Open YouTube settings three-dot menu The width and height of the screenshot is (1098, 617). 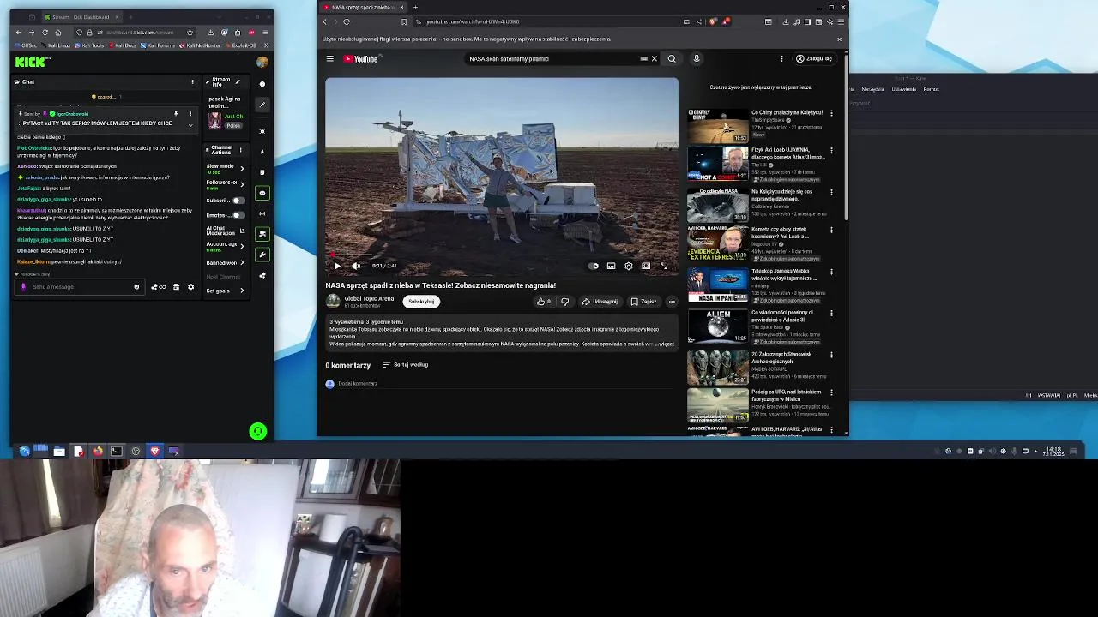(781, 59)
